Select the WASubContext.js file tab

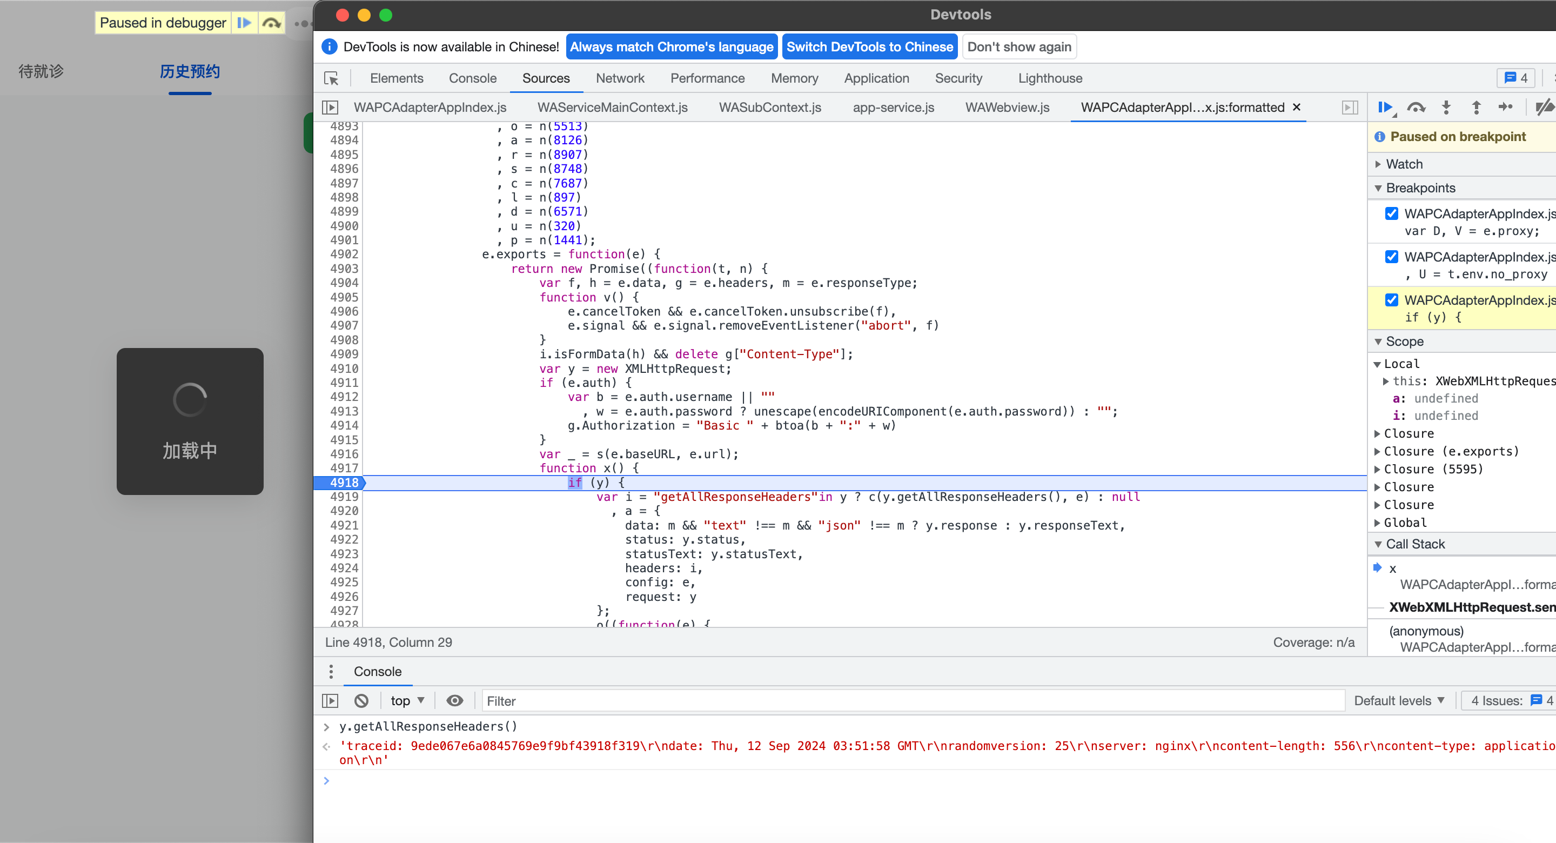(769, 108)
